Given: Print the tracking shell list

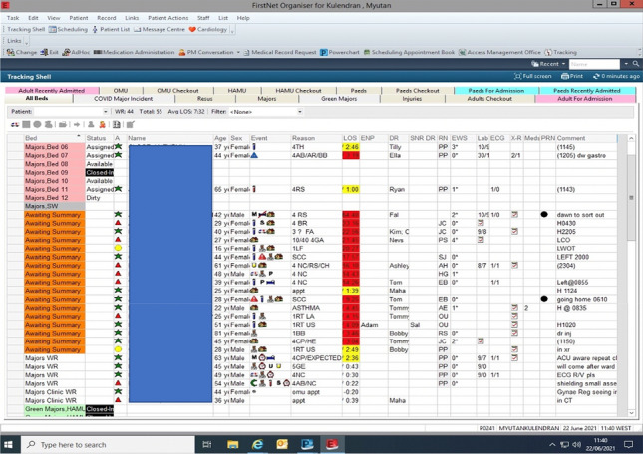Looking at the screenshot, I should pos(572,76).
